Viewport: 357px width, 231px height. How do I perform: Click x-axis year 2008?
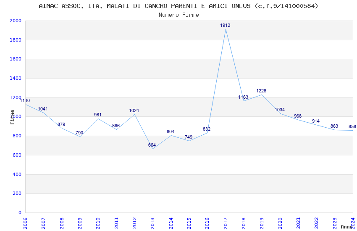61,223
